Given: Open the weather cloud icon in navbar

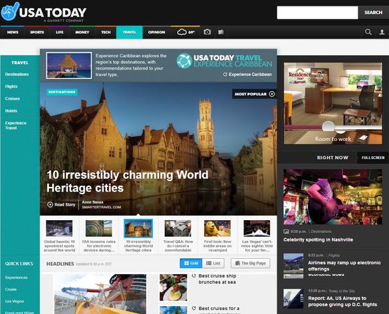Looking at the screenshot, I should click(182, 32).
